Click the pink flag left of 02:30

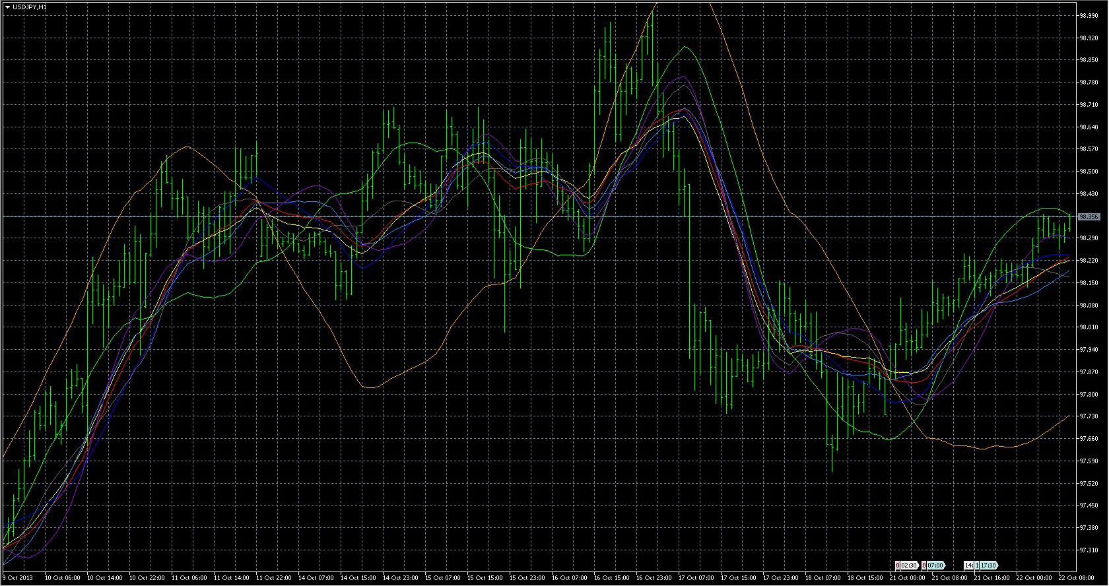898,566
